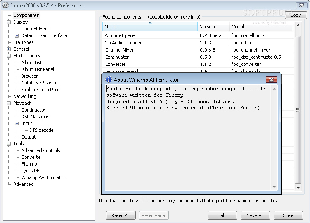Collapse the Tools tree node
The width and height of the screenshot is (310, 223).
pyautogui.click(x=9, y=144)
